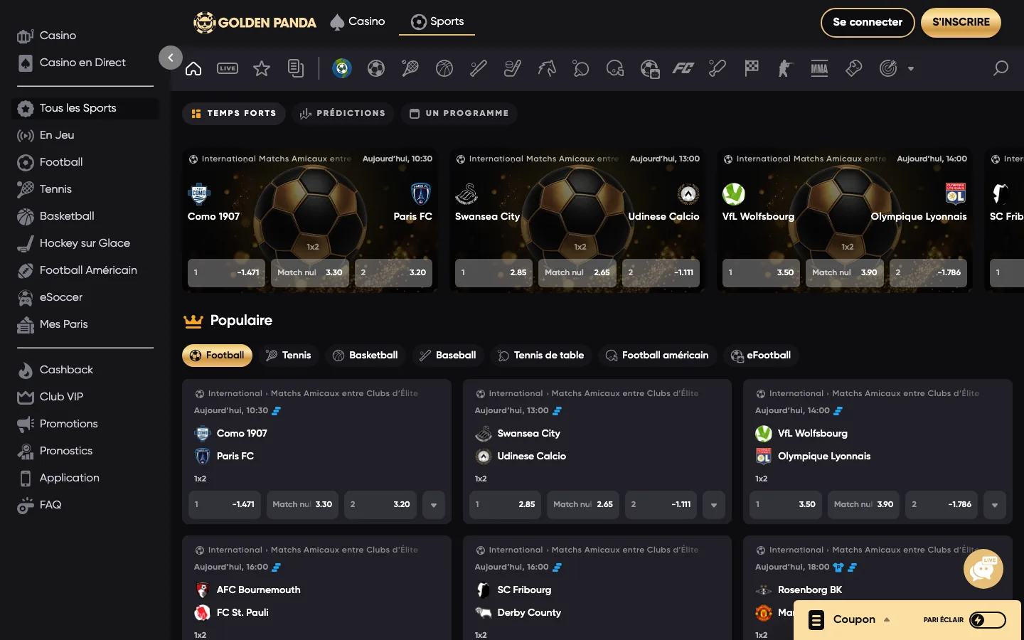Select the shooter esports soldier icon
The height and width of the screenshot is (640, 1024).
coord(786,68)
